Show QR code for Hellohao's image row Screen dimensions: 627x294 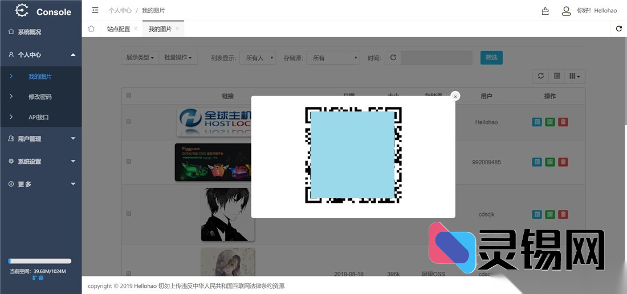(x=550, y=122)
